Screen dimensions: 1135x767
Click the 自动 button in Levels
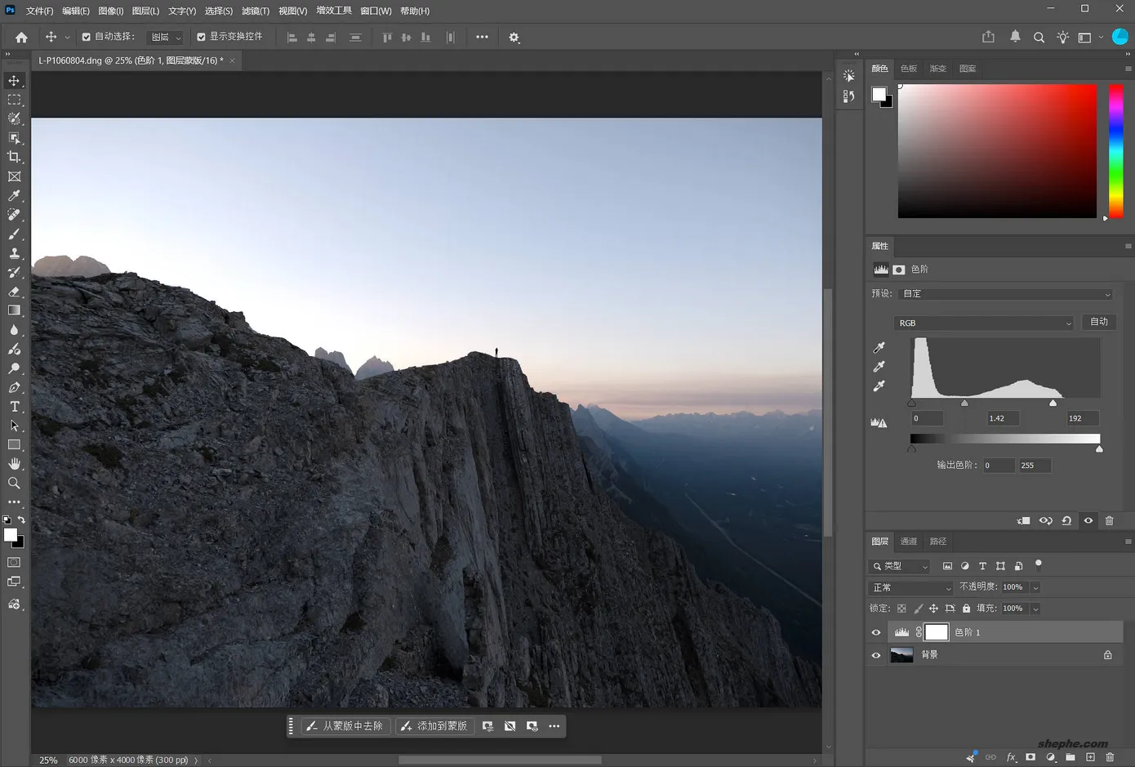coord(1099,322)
